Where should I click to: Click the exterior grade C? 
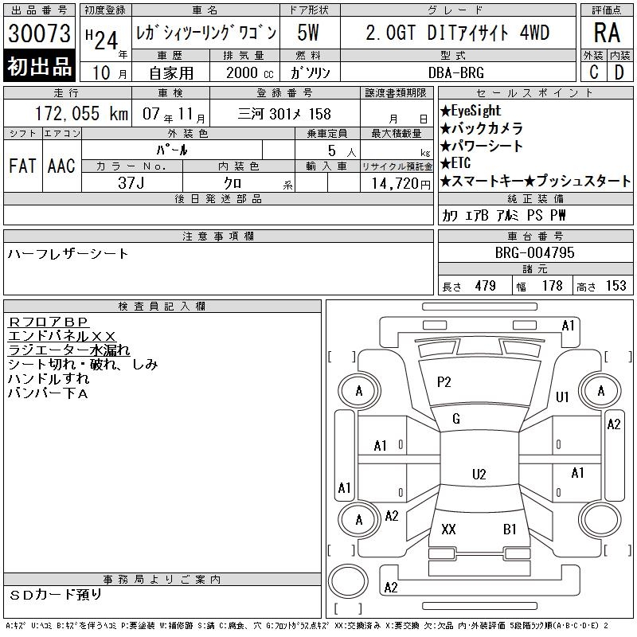click(x=594, y=72)
